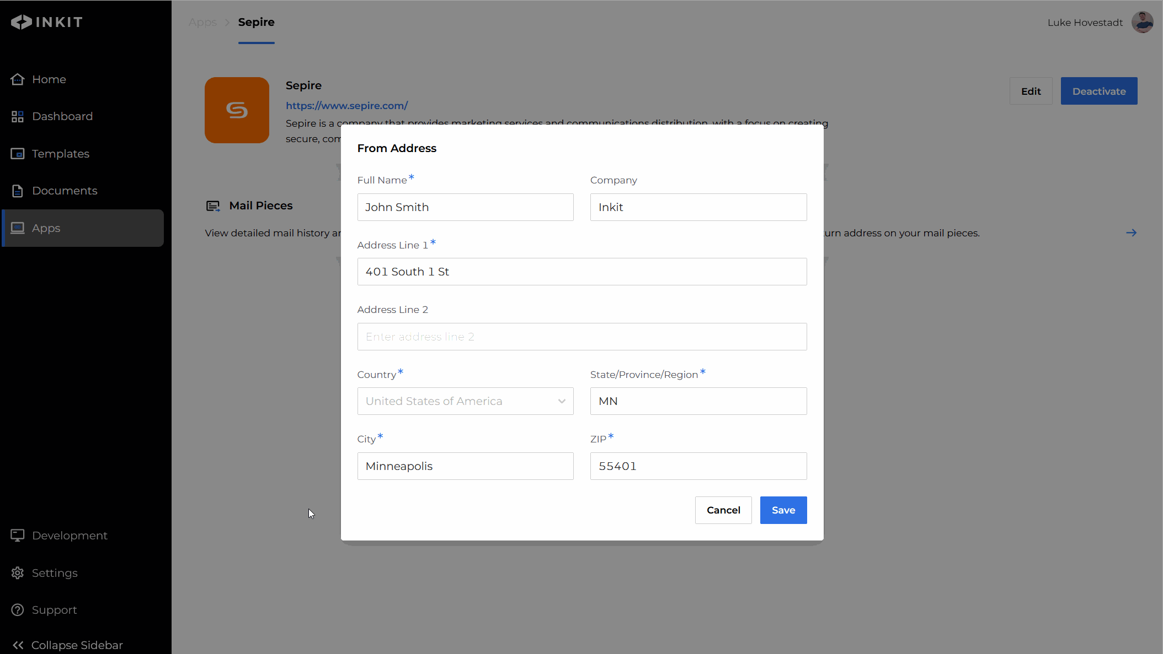Cancel the From Address dialog
The width and height of the screenshot is (1163, 654).
point(723,510)
